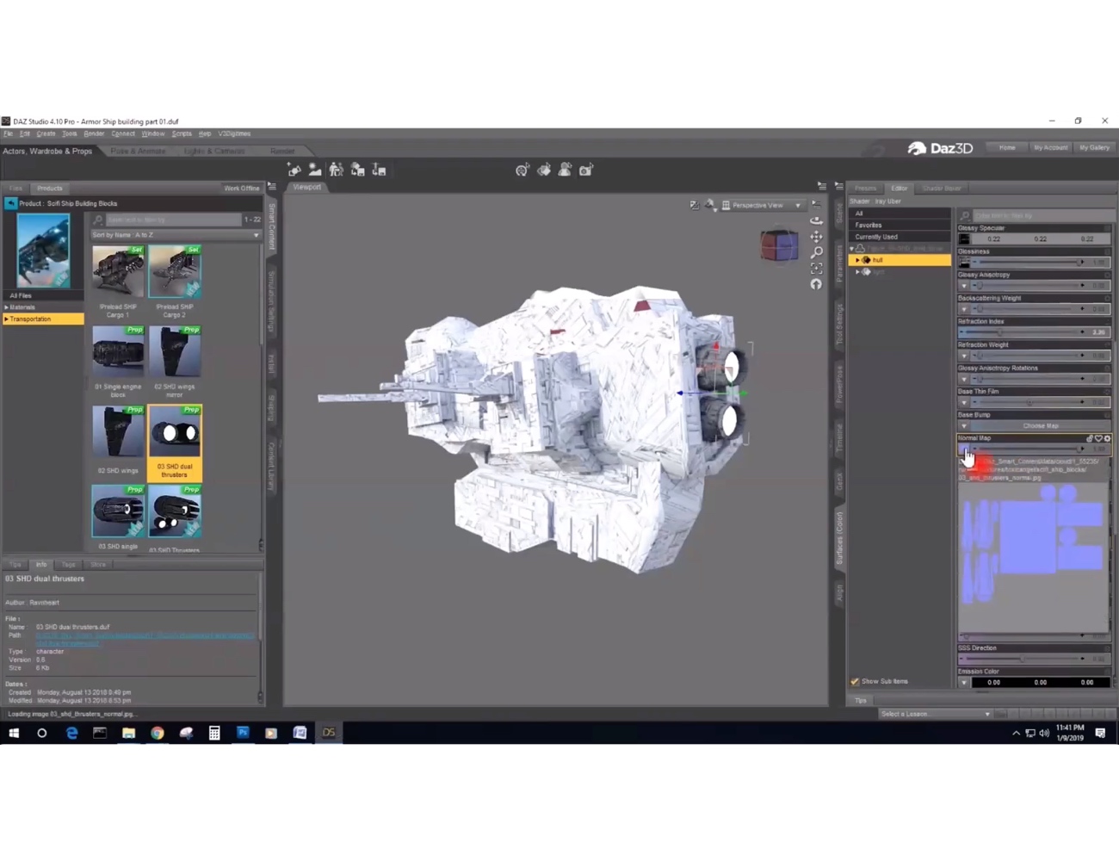Select the 03 SHD dual thrusters thumbnail
Viewport: 1119px width, 861px height.
pos(175,432)
